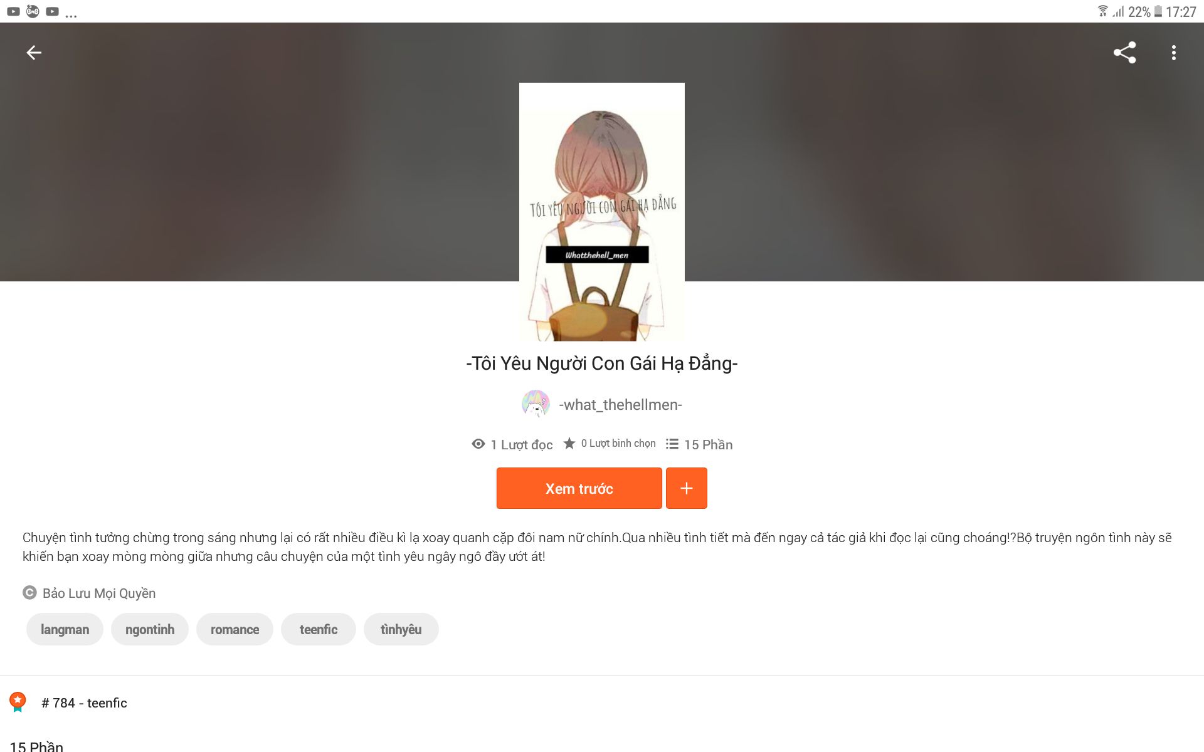Image resolution: width=1204 pixels, height=752 pixels.
Task: Select the teenfic tag chip
Action: (x=319, y=629)
